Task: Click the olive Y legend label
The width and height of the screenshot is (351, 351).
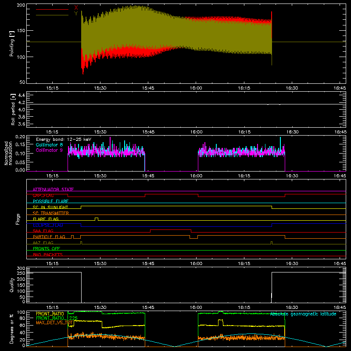Action: point(76,14)
